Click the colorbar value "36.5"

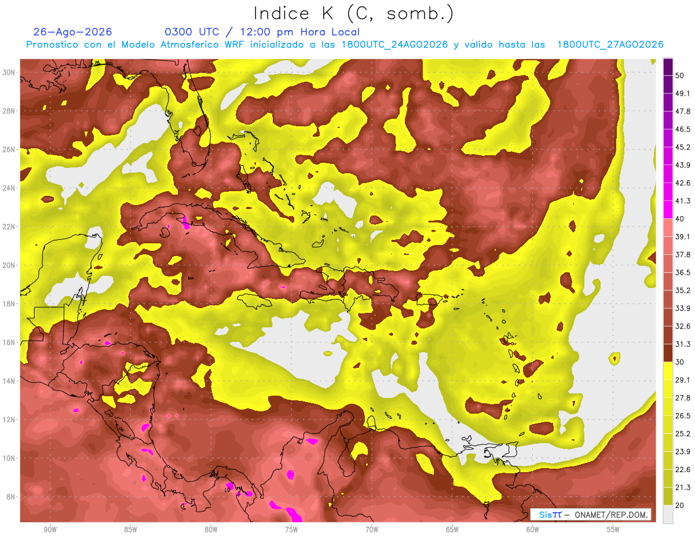click(682, 272)
